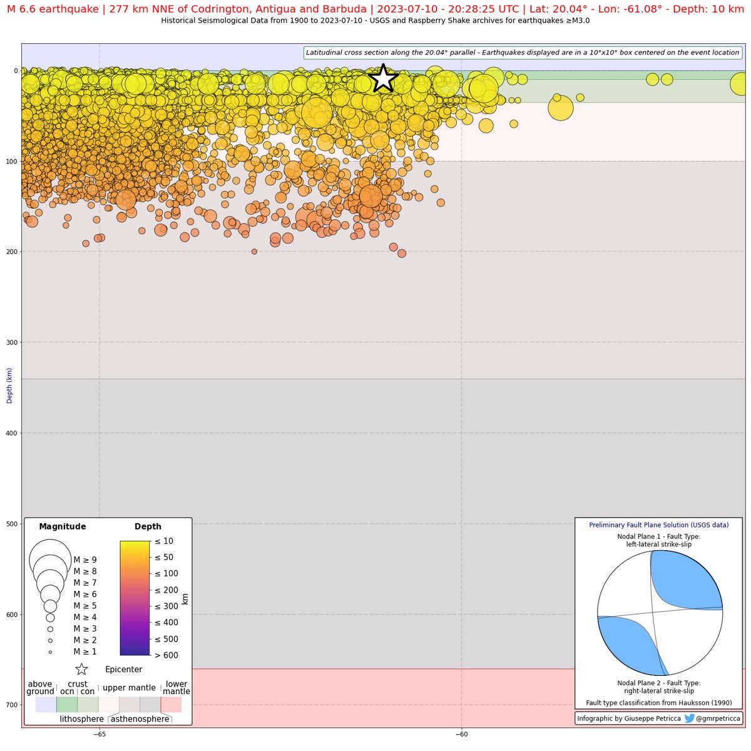Click the M ≥ 5 legend circle symbol
Screen dimensions: 751x751
(50, 606)
